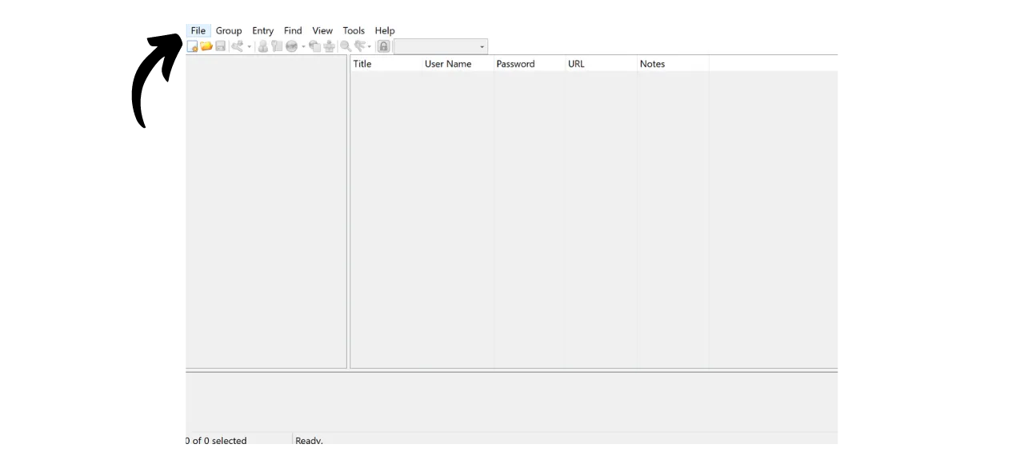
Task: Open the quick search dropdown arrow
Action: [481, 46]
